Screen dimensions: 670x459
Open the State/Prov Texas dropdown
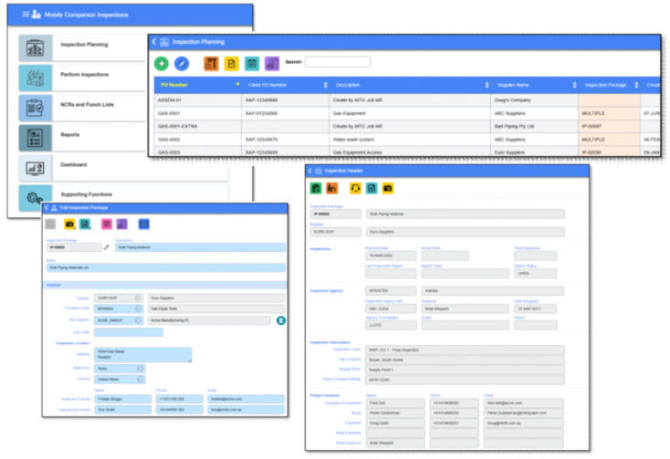(x=139, y=368)
